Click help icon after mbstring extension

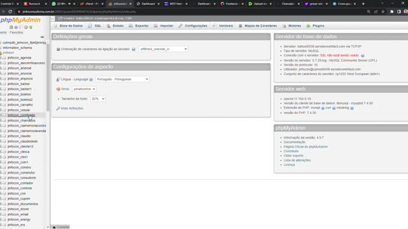[x=352, y=108]
